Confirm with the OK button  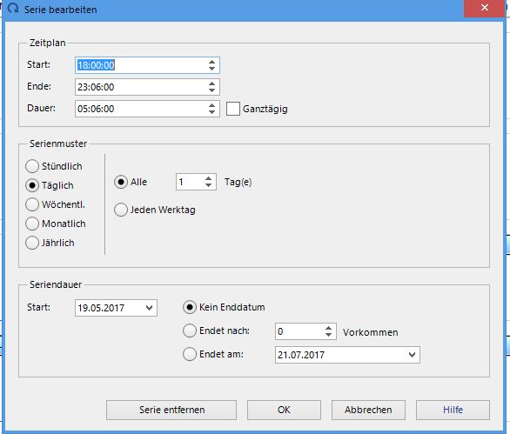(x=284, y=410)
